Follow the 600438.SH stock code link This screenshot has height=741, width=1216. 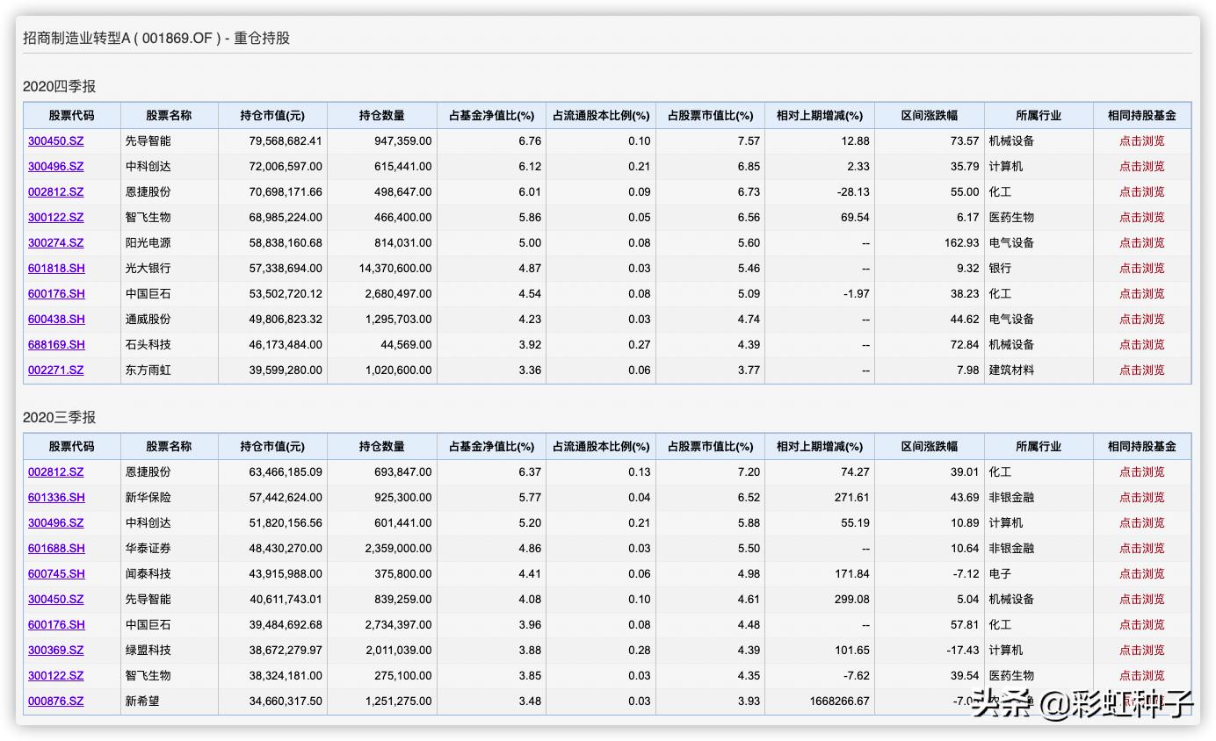(56, 319)
